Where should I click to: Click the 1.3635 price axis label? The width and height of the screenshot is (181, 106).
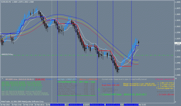178,20
